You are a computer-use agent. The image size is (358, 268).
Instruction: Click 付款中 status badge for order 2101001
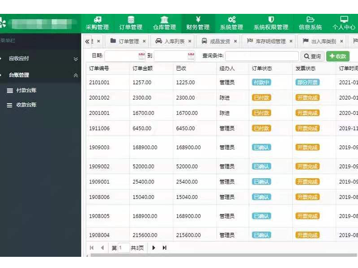click(x=261, y=83)
